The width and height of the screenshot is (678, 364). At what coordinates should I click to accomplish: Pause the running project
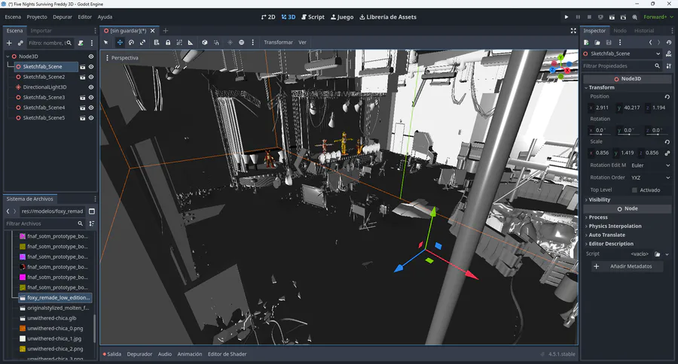click(x=578, y=17)
